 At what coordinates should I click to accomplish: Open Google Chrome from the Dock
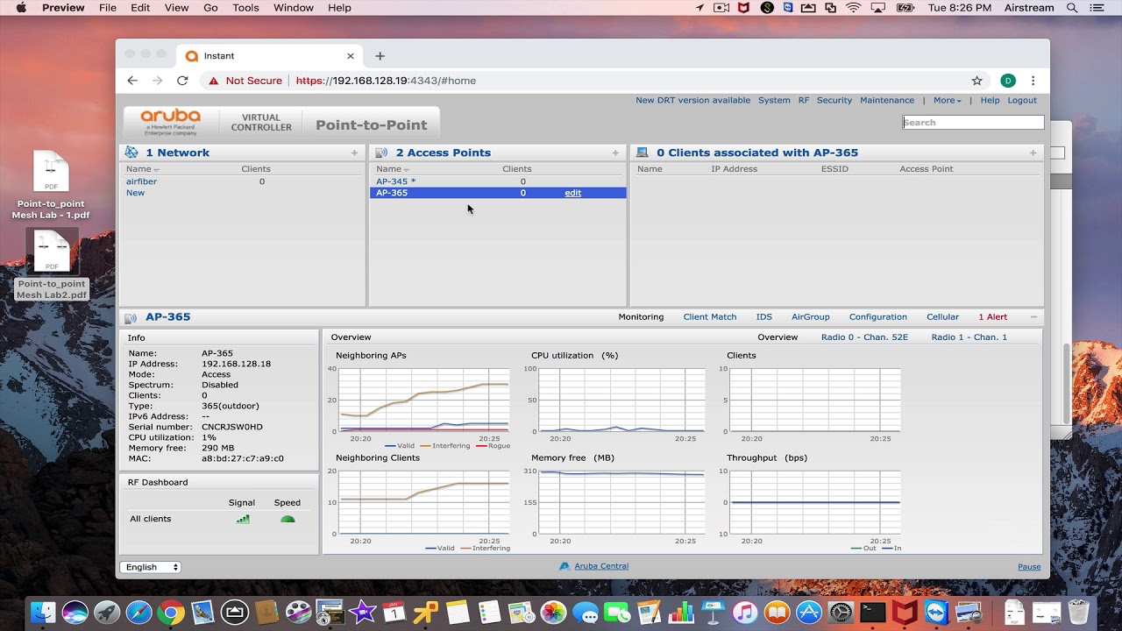click(x=171, y=612)
